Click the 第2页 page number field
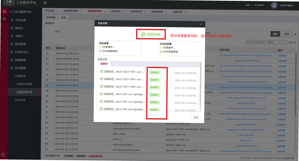This screenshot has height=161, width=299. (273, 42)
